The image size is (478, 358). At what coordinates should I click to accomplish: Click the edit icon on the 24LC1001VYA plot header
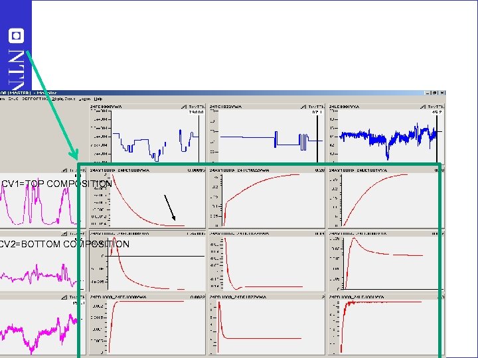click(422, 107)
